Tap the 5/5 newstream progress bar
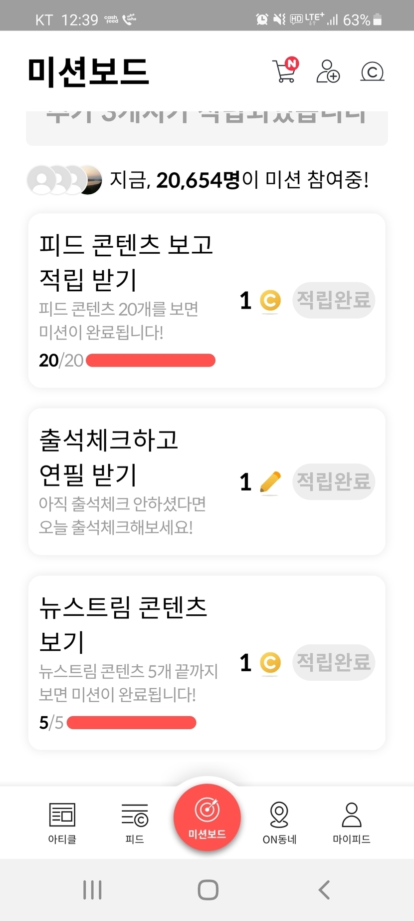 click(131, 723)
